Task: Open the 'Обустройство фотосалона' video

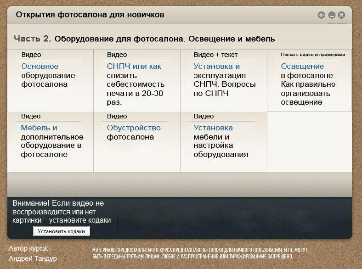Action: point(134,128)
